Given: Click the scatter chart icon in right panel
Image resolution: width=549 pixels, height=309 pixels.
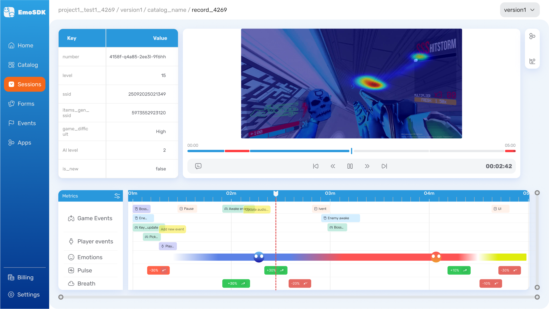Looking at the screenshot, I should pyautogui.click(x=532, y=61).
